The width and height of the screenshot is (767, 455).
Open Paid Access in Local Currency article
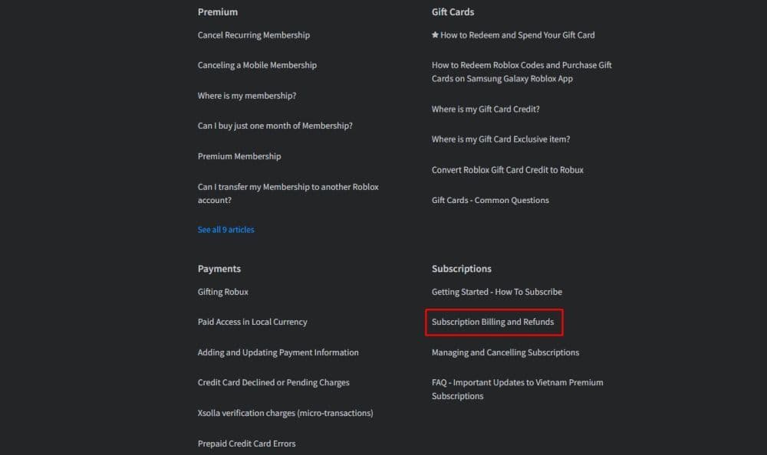253,322
